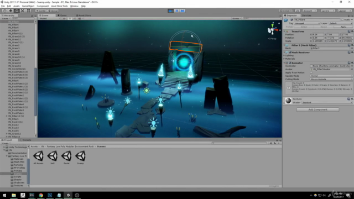Open Mesh Renderer gear settings

352,53
